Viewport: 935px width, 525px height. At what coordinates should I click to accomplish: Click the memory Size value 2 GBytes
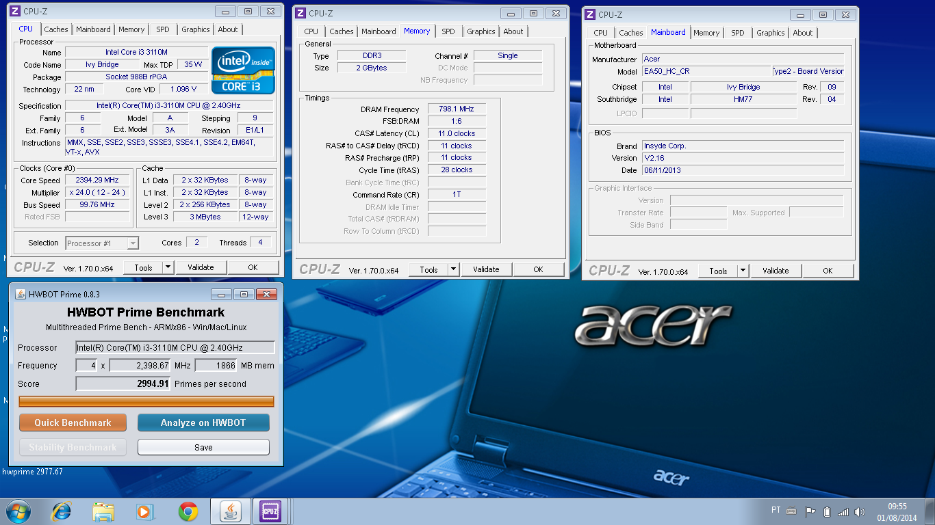coord(372,68)
